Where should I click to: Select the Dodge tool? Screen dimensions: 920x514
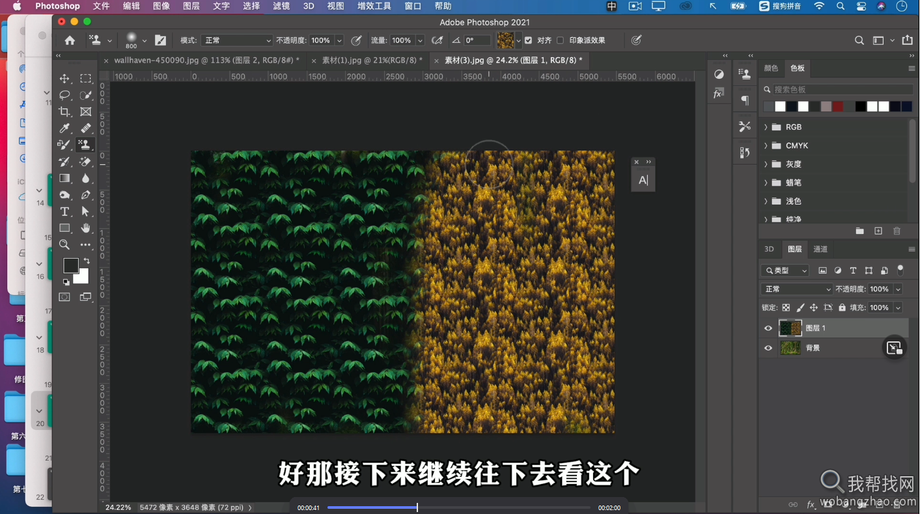(64, 195)
